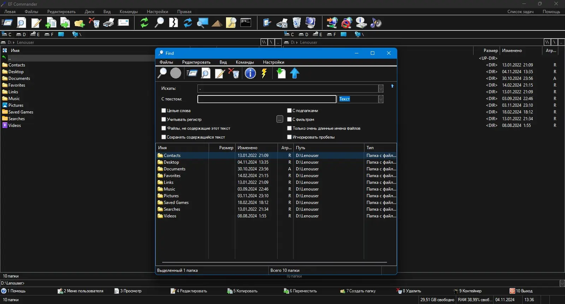Click the green refresh arrows icon in main toolbar
Viewport: 565px width, 304px height.
[x=144, y=23]
